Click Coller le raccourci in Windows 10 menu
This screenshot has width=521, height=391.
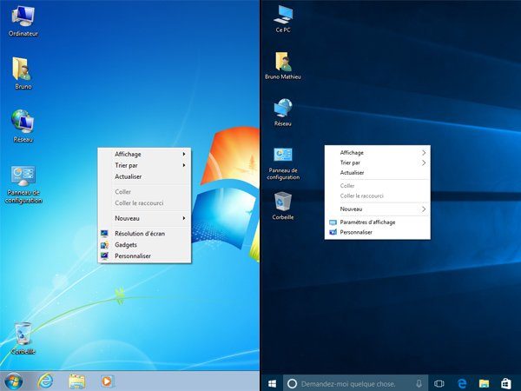(x=378, y=195)
